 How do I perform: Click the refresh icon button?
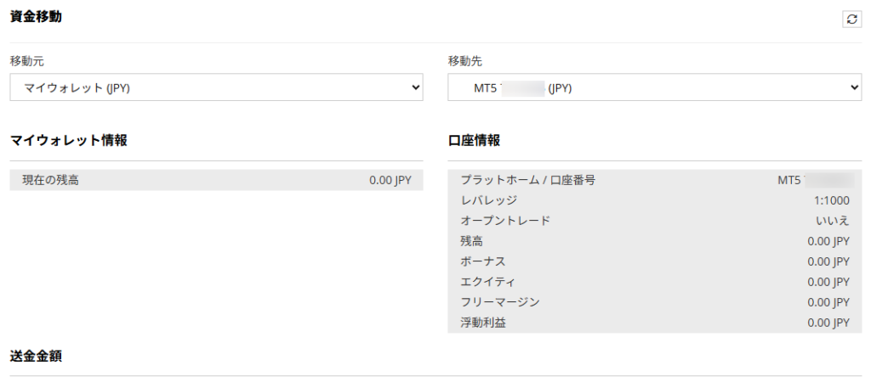click(x=852, y=20)
